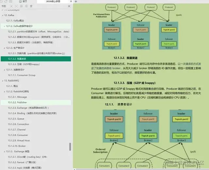
Task: Collapse the 13.1.3. Exchange 类型 node
Action: point(4,151)
